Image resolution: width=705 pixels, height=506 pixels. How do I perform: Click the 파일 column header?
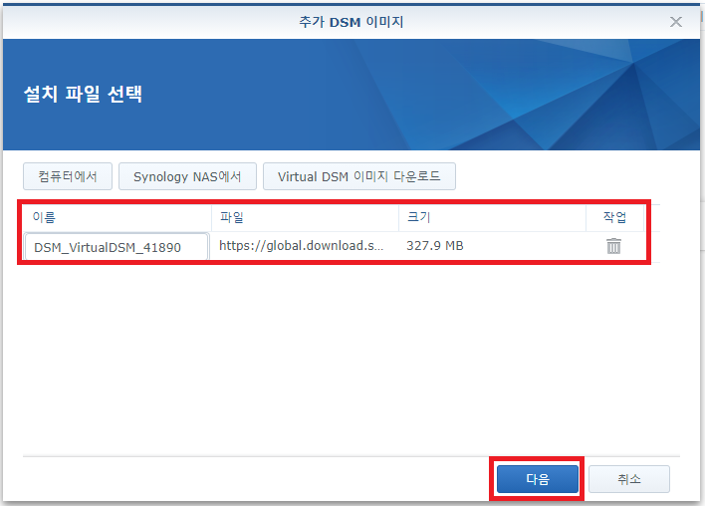click(305, 218)
